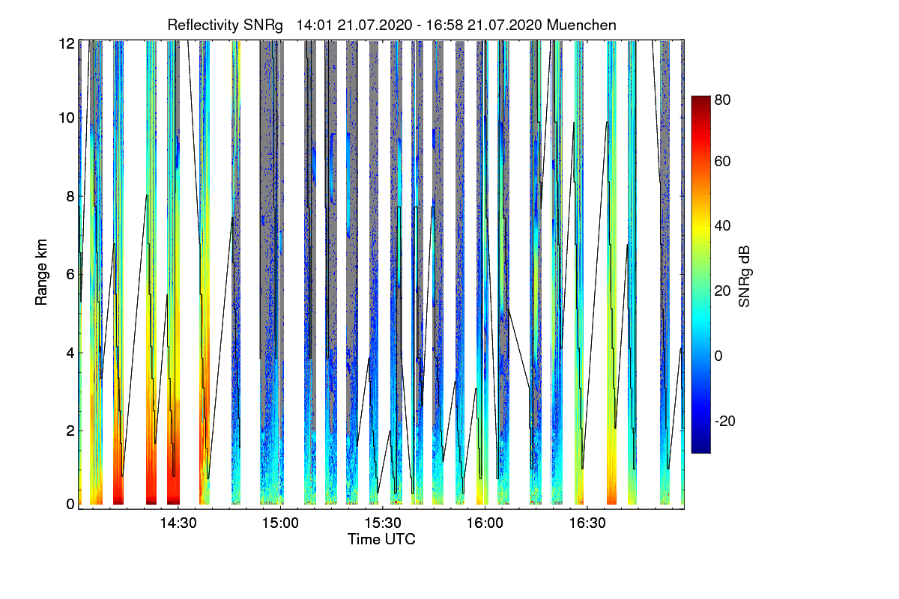This screenshot has width=899, height=599.
Task: Click the range axis label 8
Action: click(x=70, y=196)
